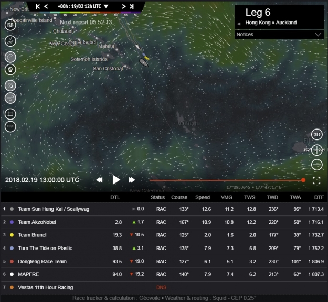Image resolution: width=328 pixels, height=302 pixels.
Task: Jump to first report in time bar
Action: pyautogui.click(x=38, y=6)
